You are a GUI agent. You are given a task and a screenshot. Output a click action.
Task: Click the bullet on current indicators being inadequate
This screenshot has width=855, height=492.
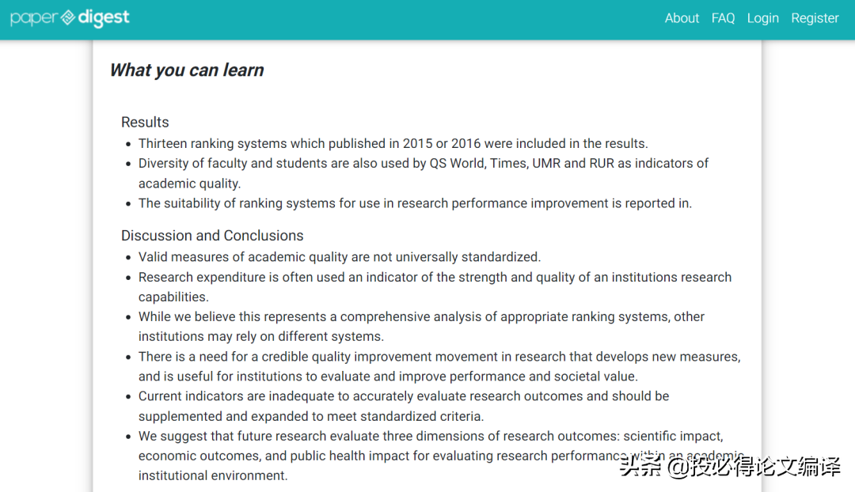click(x=404, y=396)
